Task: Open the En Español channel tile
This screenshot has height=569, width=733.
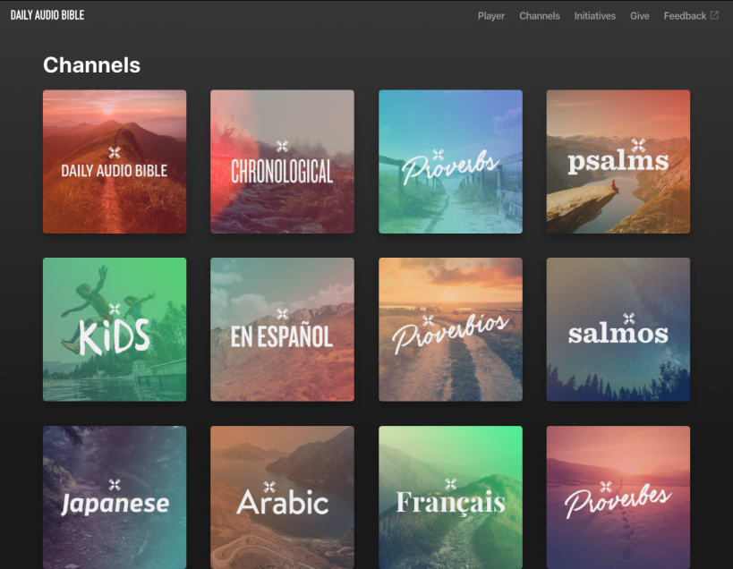Action: point(282,329)
